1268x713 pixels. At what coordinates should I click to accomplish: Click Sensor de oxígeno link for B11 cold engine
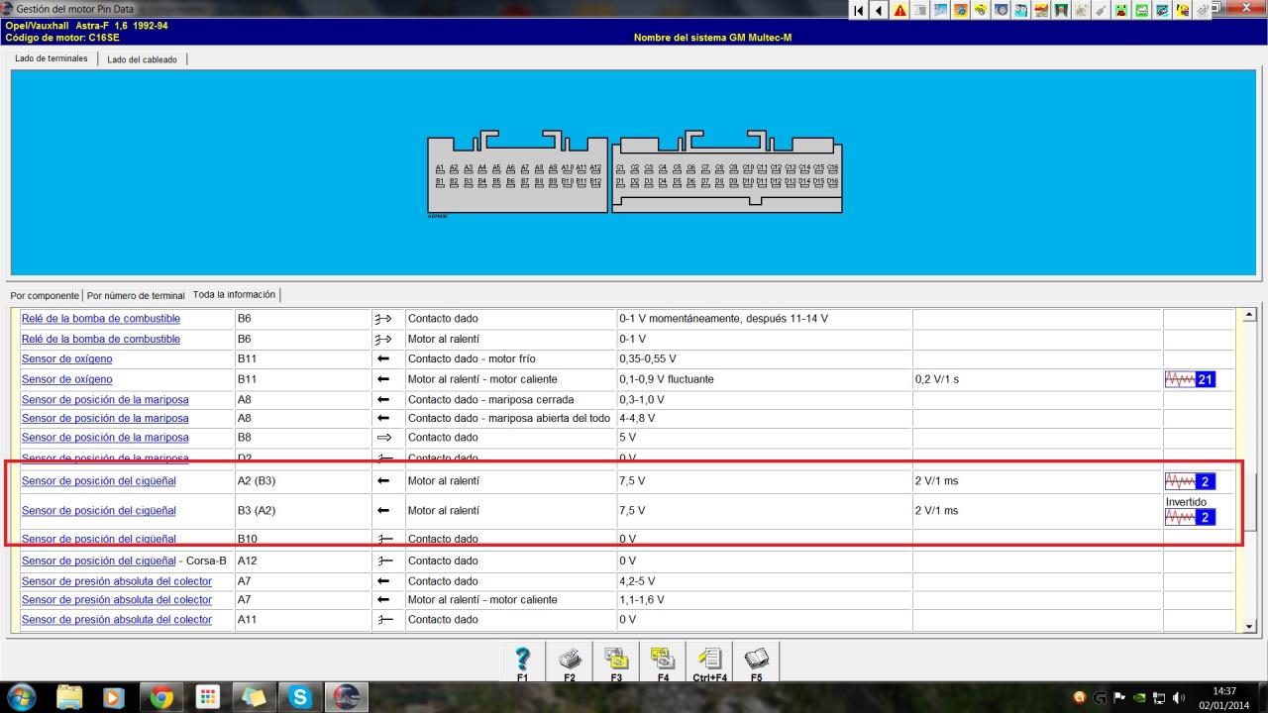pyautogui.click(x=66, y=358)
